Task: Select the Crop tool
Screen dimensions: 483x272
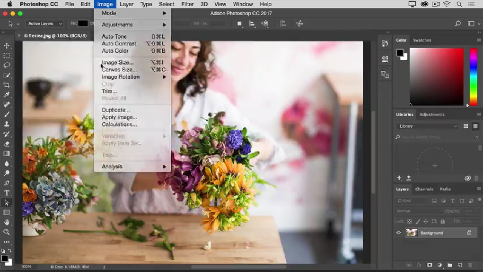Action: tap(7, 85)
